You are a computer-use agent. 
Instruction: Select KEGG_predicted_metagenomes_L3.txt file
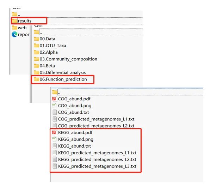94,166
